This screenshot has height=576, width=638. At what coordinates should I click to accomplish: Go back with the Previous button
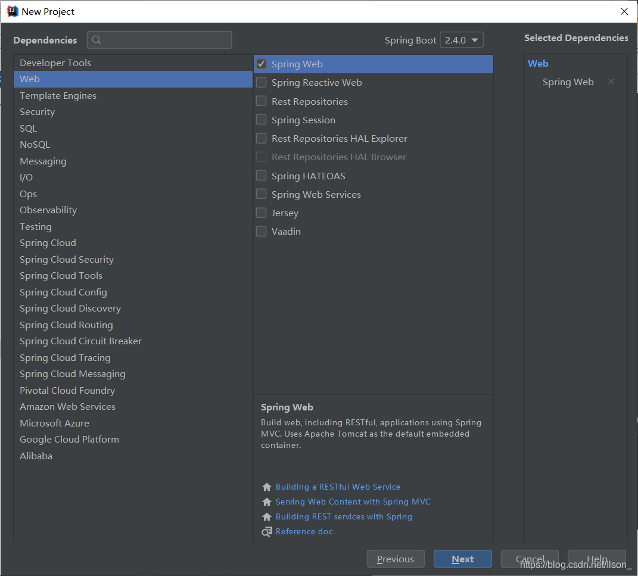[396, 559]
